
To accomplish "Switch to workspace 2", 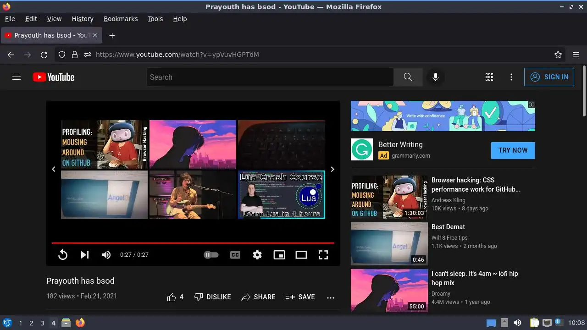I will 31,323.
